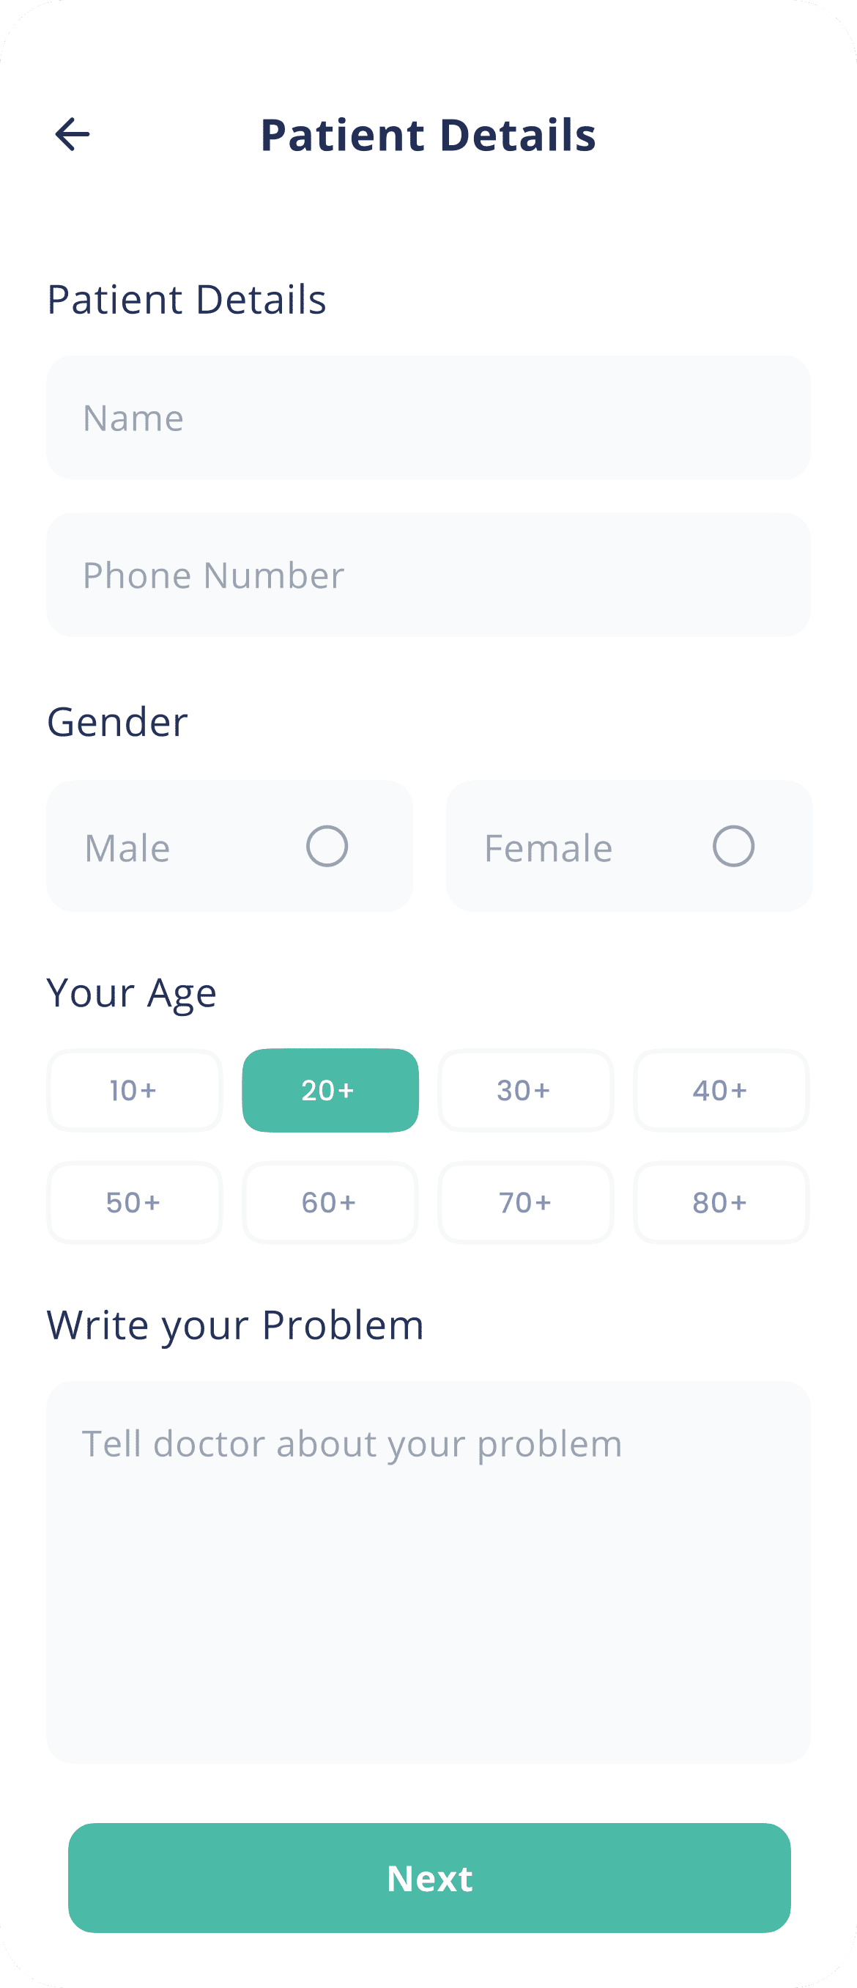Screen dimensions: 857x1988
Task: Go back using the arrow icon
Action: tap(73, 134)
